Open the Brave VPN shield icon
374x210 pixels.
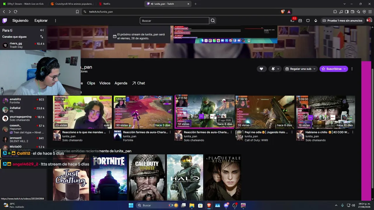pyautogui.click(x=364, y=12)
